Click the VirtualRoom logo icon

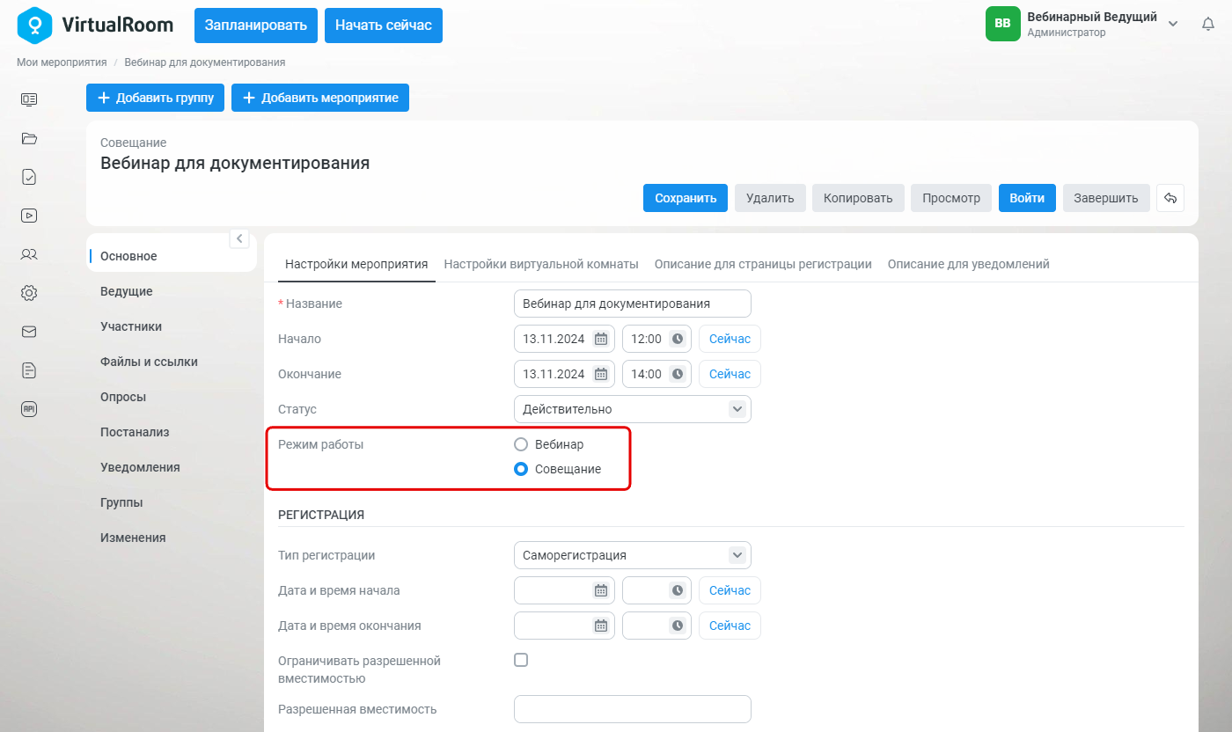point(34,25)
